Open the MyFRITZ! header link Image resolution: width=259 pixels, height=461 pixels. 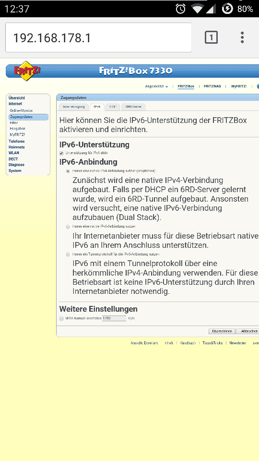pyautogui.click(x=239, y=86)
